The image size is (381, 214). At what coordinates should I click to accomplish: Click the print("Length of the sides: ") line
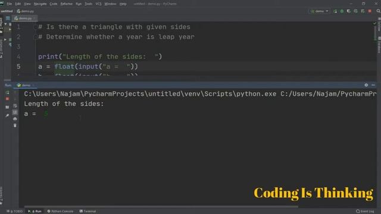point(100,56)
